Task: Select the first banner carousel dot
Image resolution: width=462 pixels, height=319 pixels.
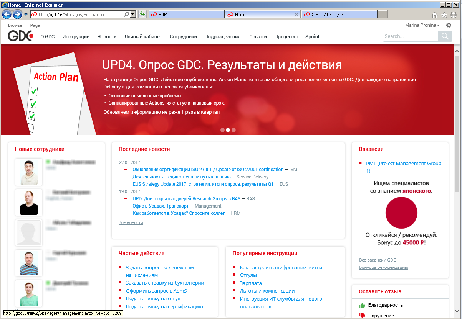Action: point(222,130)
